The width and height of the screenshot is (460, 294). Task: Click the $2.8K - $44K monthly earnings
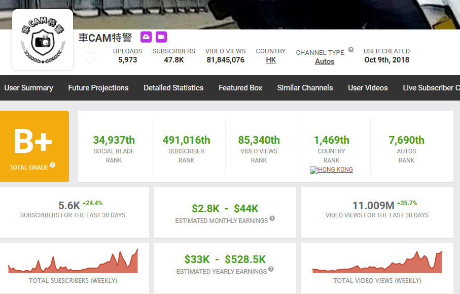(225, 209)
